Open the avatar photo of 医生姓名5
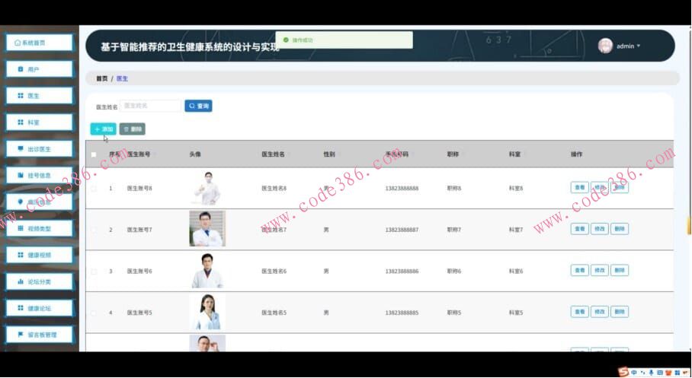The height and width of the screenshot is (378, 692). click(x=207, y=312)
